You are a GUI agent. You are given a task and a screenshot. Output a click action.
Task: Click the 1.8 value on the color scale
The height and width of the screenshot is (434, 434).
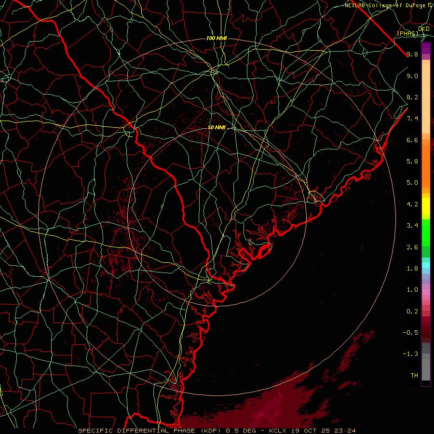412,269
